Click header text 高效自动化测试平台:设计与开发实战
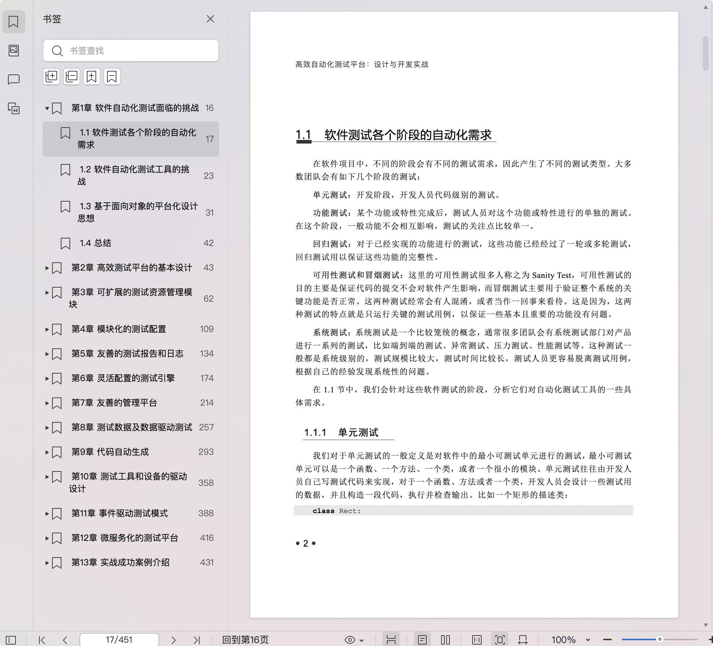 (362, 64)
